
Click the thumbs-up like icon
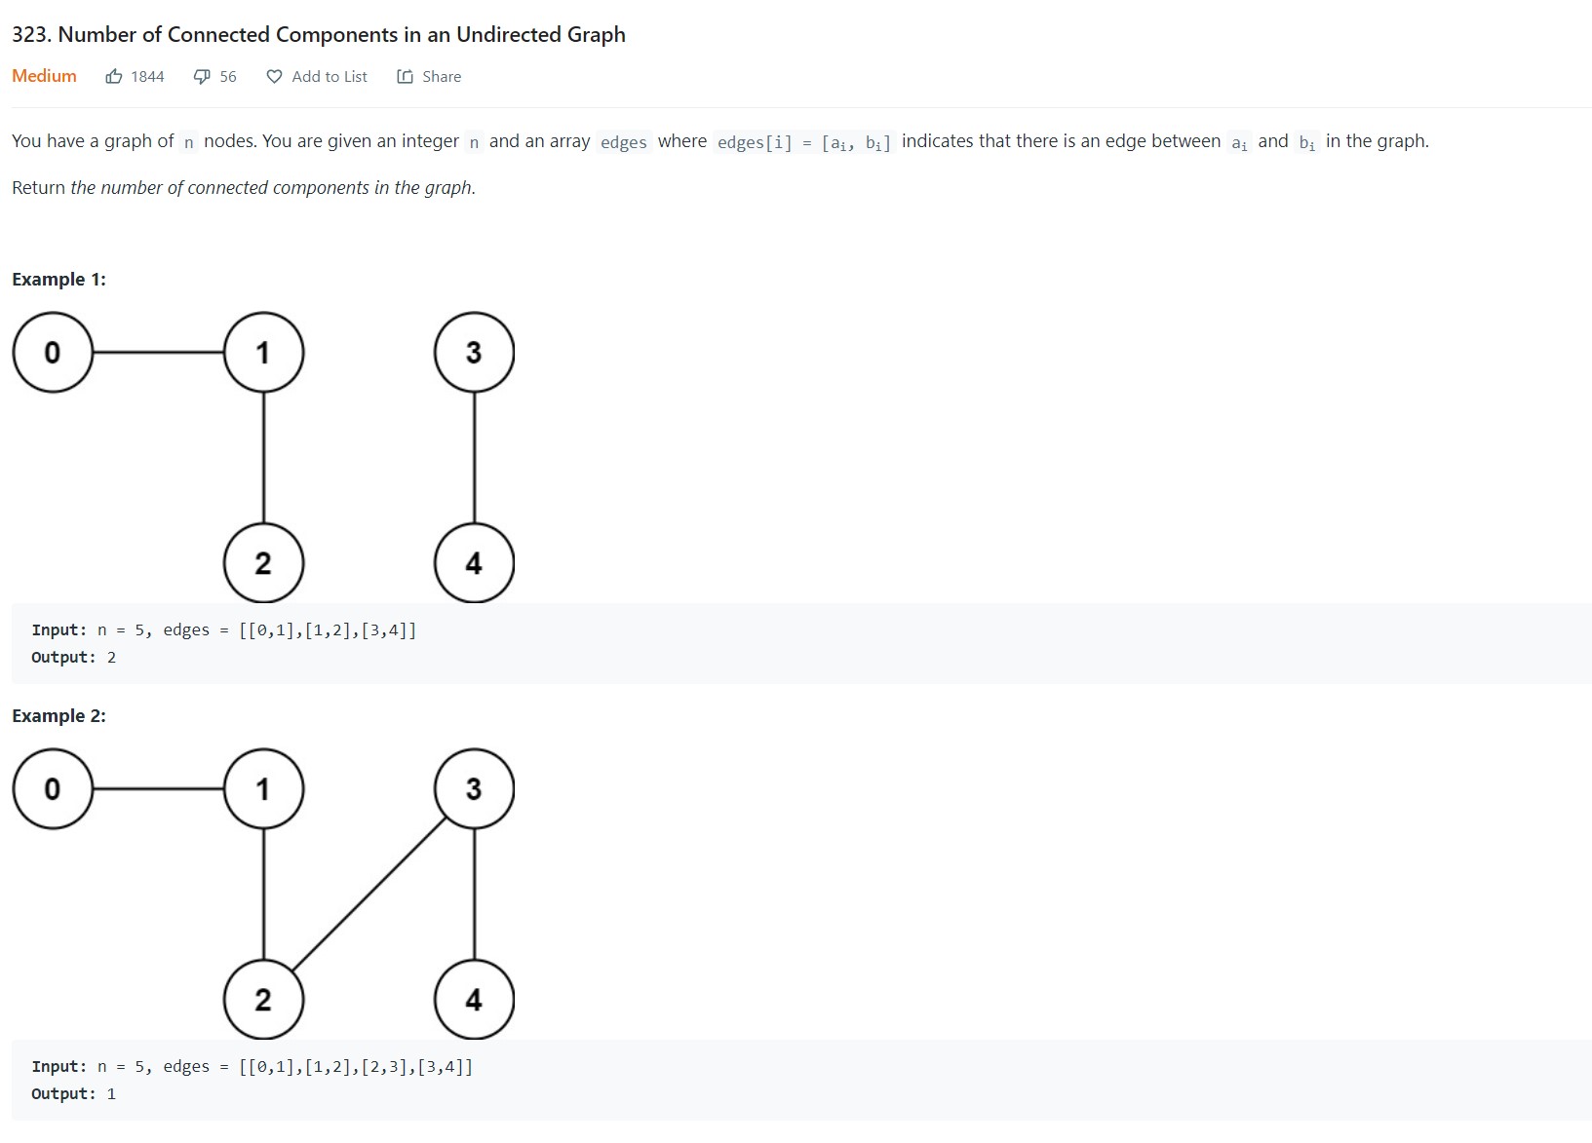[114, 76]
